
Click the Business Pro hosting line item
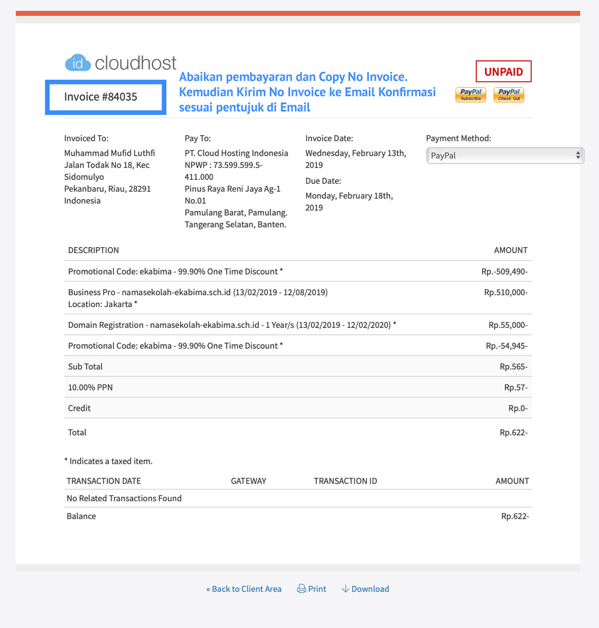198,293
